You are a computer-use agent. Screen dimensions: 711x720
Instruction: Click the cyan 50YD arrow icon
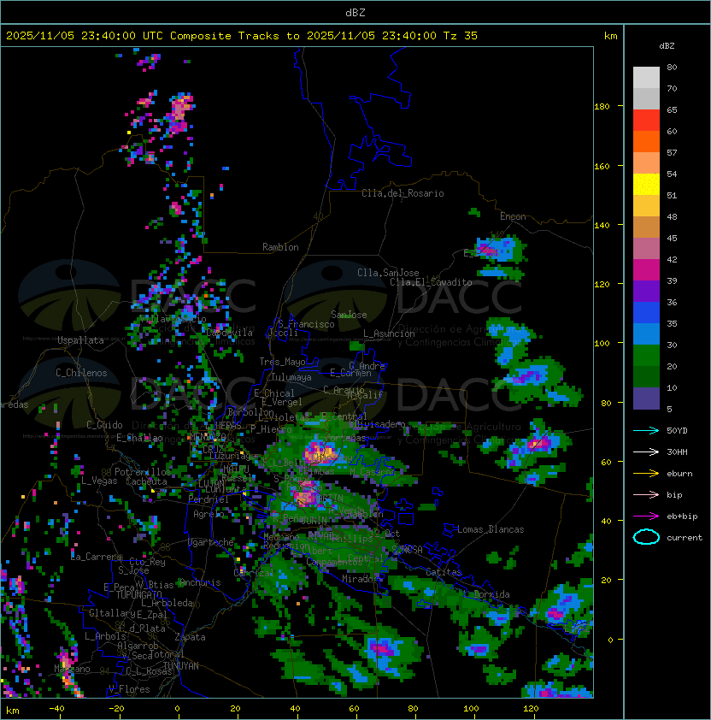(x=646, y=431)
